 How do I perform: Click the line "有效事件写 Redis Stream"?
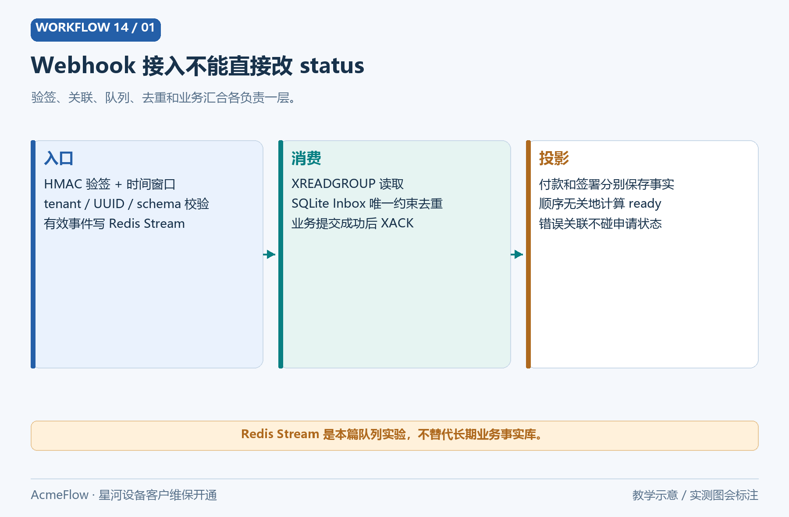pos(114,223)
